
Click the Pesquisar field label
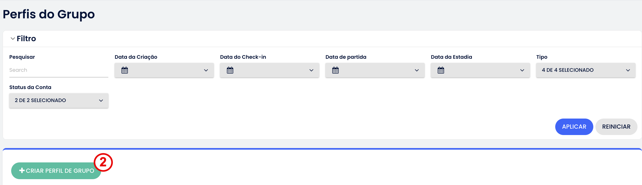22,57
